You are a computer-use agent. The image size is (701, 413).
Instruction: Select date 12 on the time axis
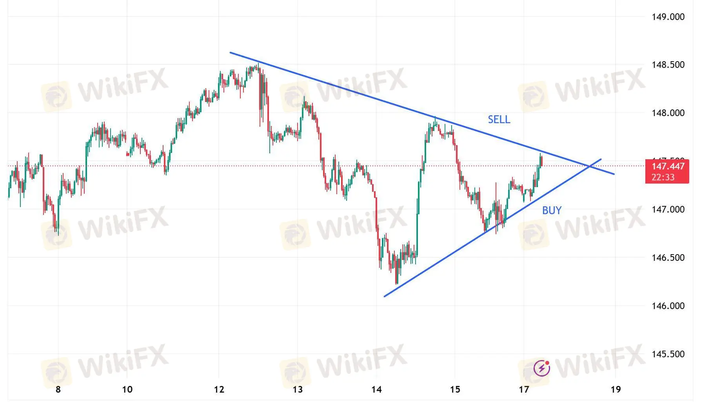point(219,389)
